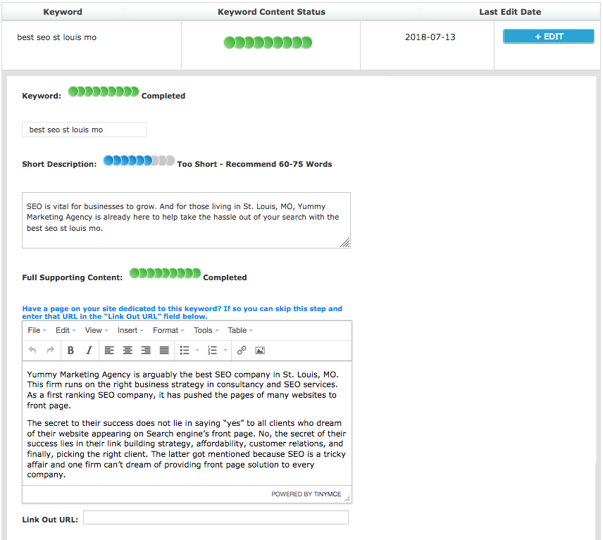
Task: Click the Last Edit Date column header
Action: (x=510, y=12)
